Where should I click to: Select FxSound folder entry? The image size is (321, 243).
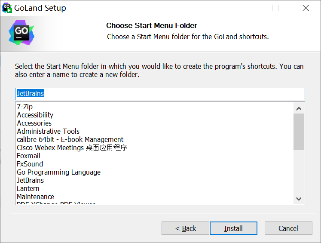coord(30,164)
